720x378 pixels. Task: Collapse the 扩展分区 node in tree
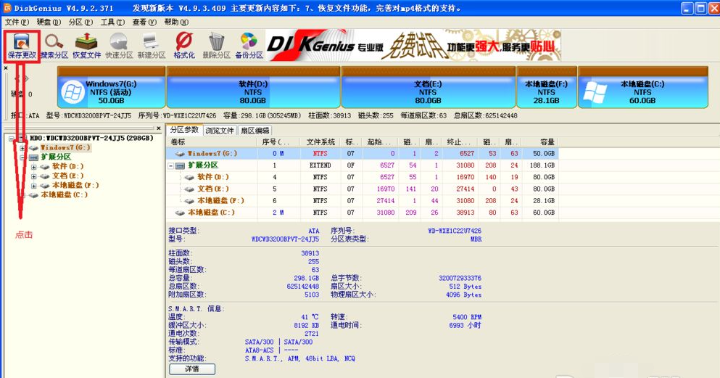(22, 157)
